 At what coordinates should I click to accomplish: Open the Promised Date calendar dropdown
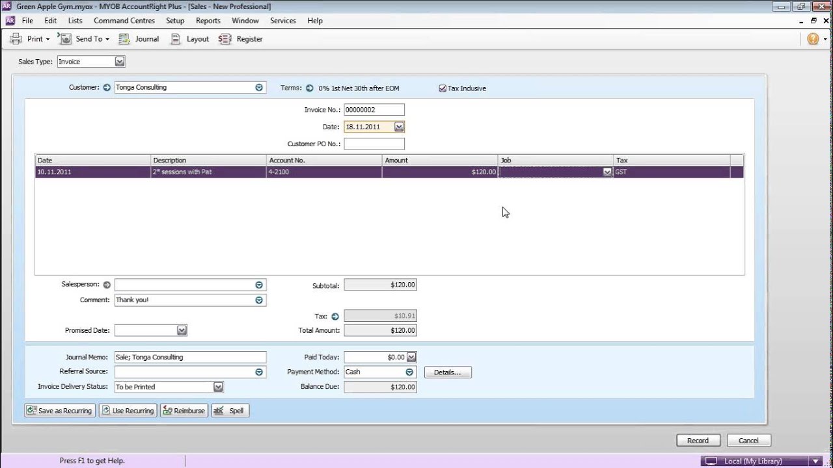(x=182, y=330)
